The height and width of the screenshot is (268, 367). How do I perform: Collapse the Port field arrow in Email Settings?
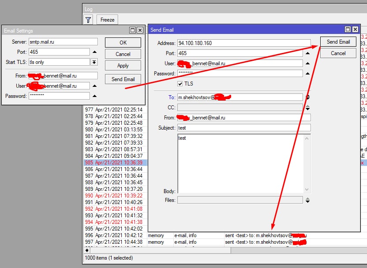[94, 52]
